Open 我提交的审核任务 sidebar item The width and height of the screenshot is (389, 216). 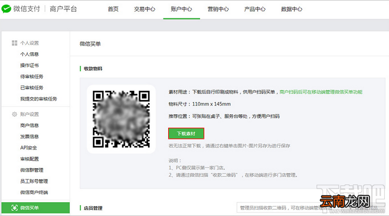(38, 99)
